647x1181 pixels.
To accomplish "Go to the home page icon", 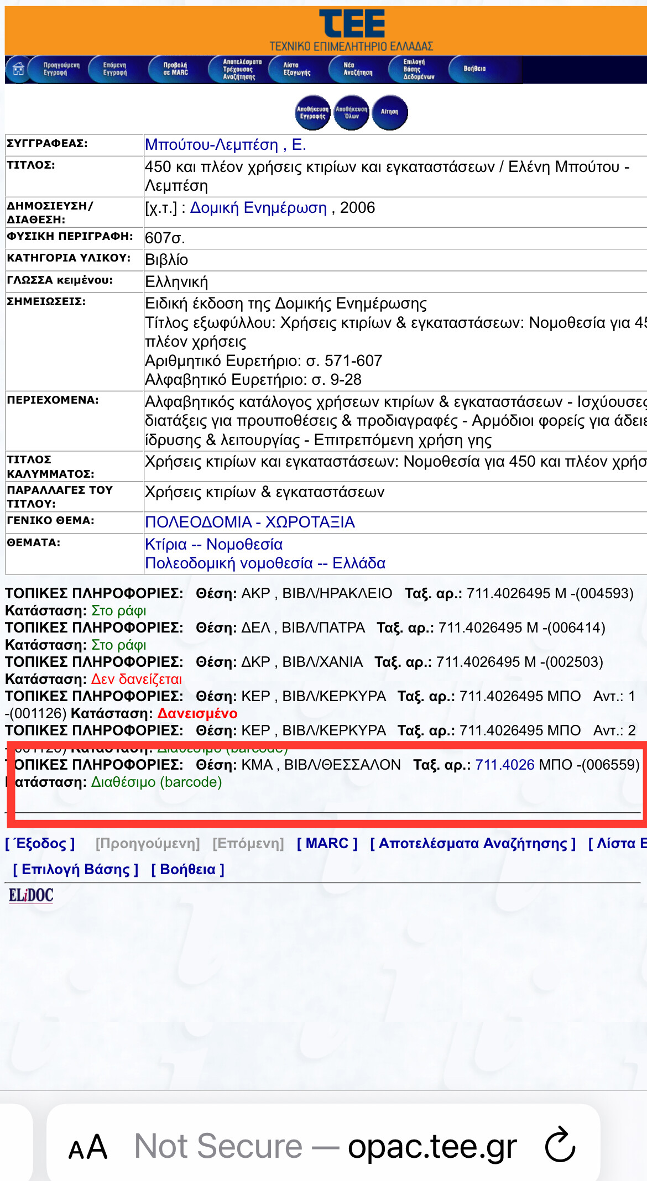I will [18, 69].
